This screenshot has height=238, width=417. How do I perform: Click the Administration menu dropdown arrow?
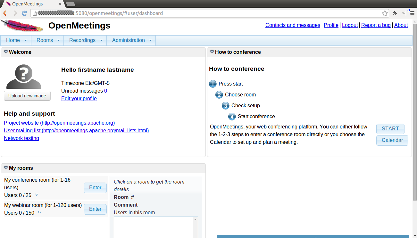coord(151,40)
